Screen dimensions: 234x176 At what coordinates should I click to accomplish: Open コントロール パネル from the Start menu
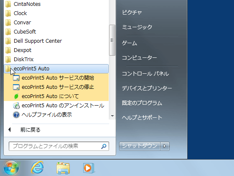(x=145, y=74)
